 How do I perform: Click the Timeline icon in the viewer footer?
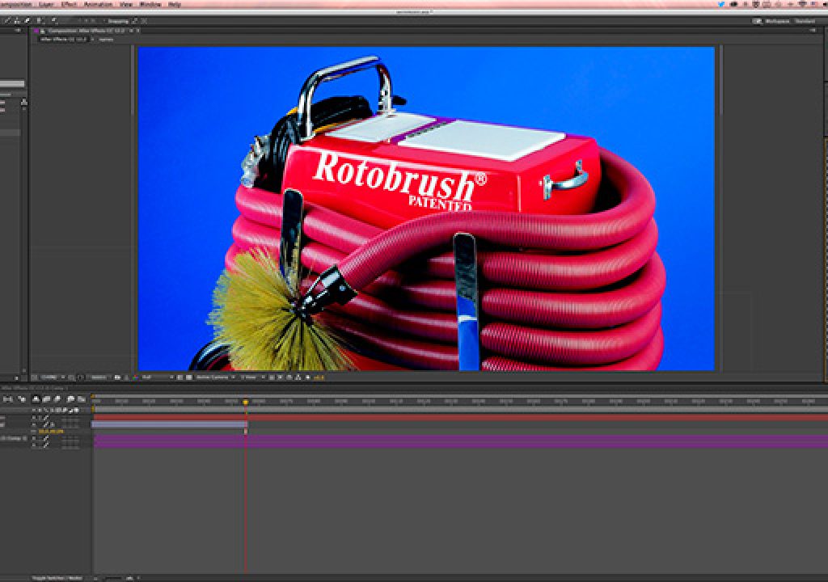[x=289, y=377]
